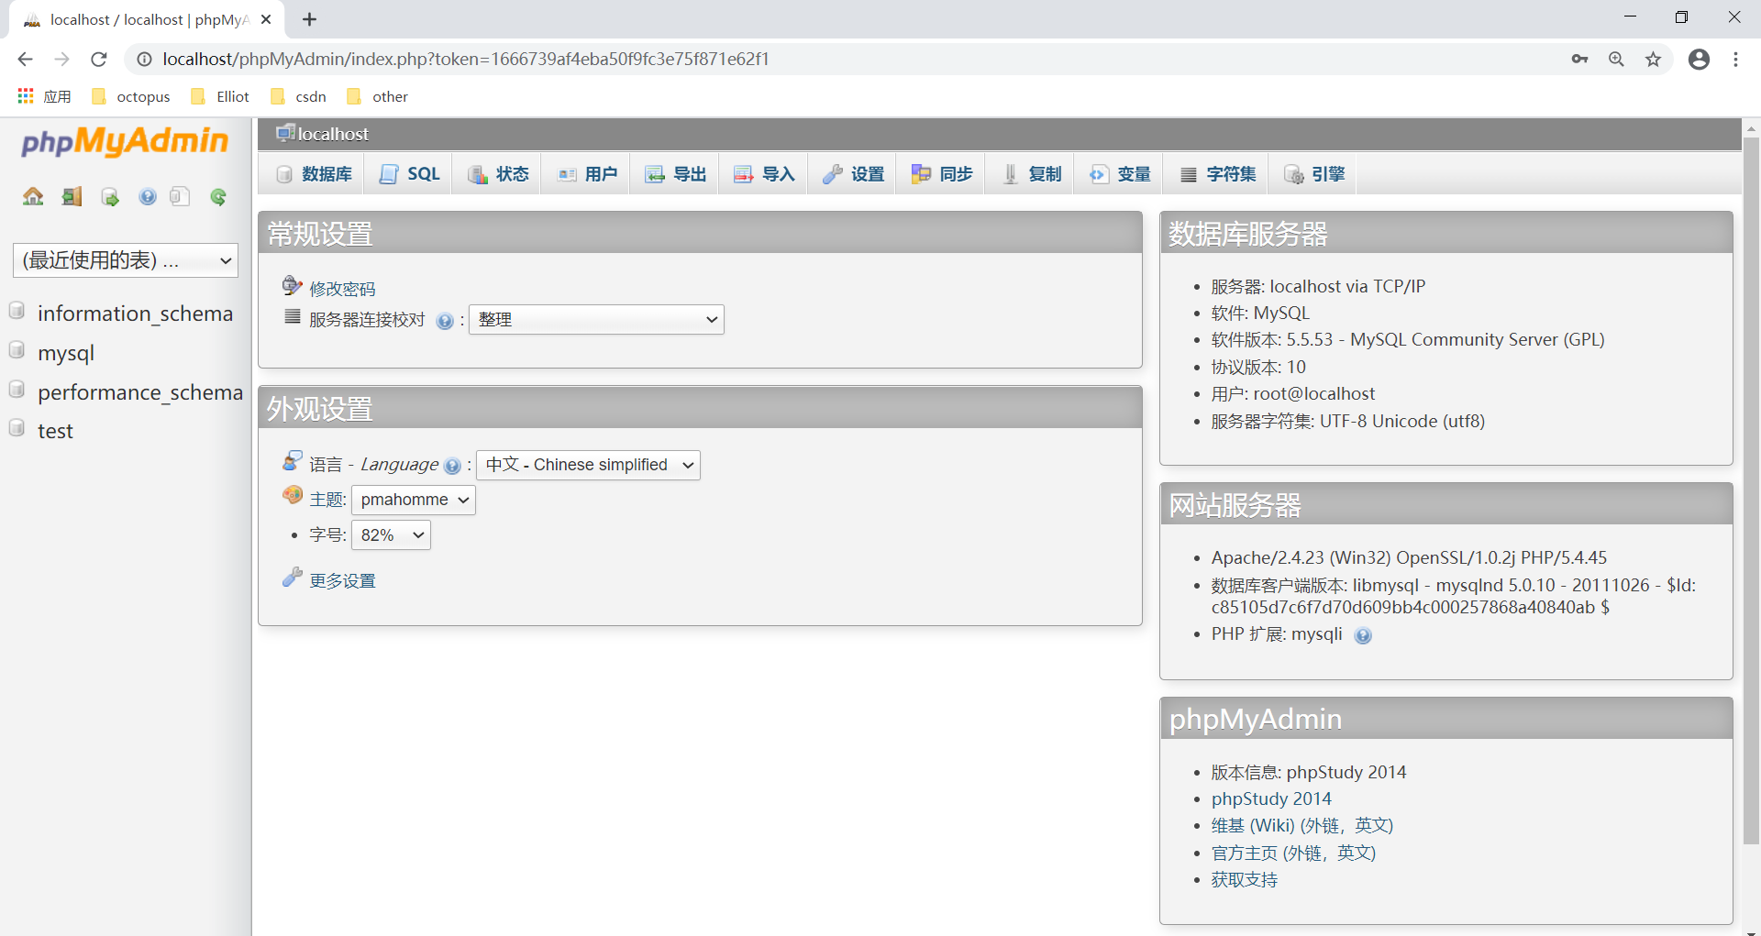Viewport: 1761px width, 936px height.
Task: Select the information_schema database
Action: click(135, 314)
